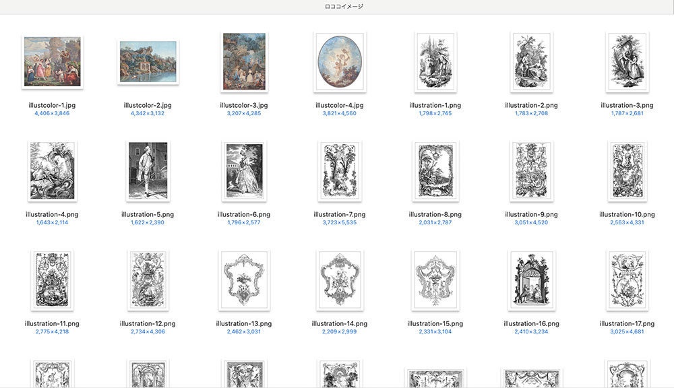Click the file name illustration-8.png

[x=435, y=214]
